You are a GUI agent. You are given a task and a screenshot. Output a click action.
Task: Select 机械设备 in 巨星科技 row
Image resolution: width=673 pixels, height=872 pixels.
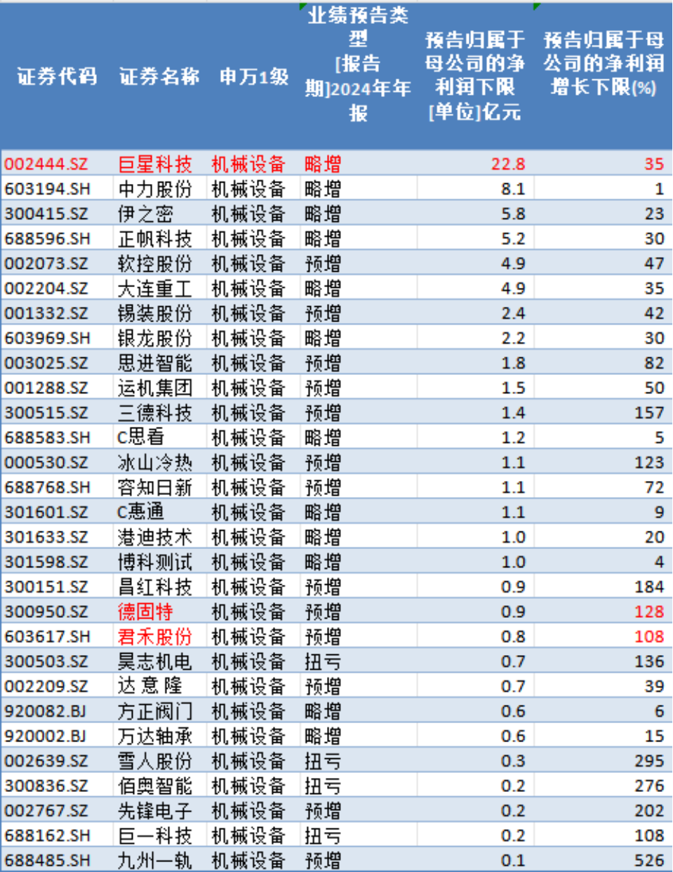(x=248, y=164)
